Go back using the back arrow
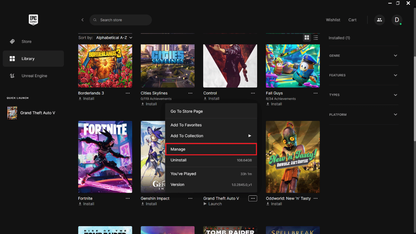Image resolution: width=416 pixels, height=234 pixels. (82, 20)
